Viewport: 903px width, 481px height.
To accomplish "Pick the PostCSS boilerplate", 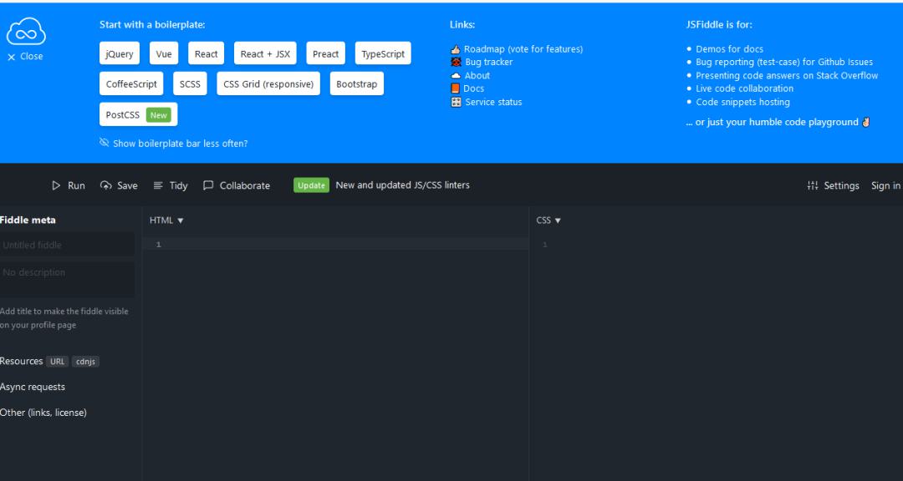I will (138, 114).
